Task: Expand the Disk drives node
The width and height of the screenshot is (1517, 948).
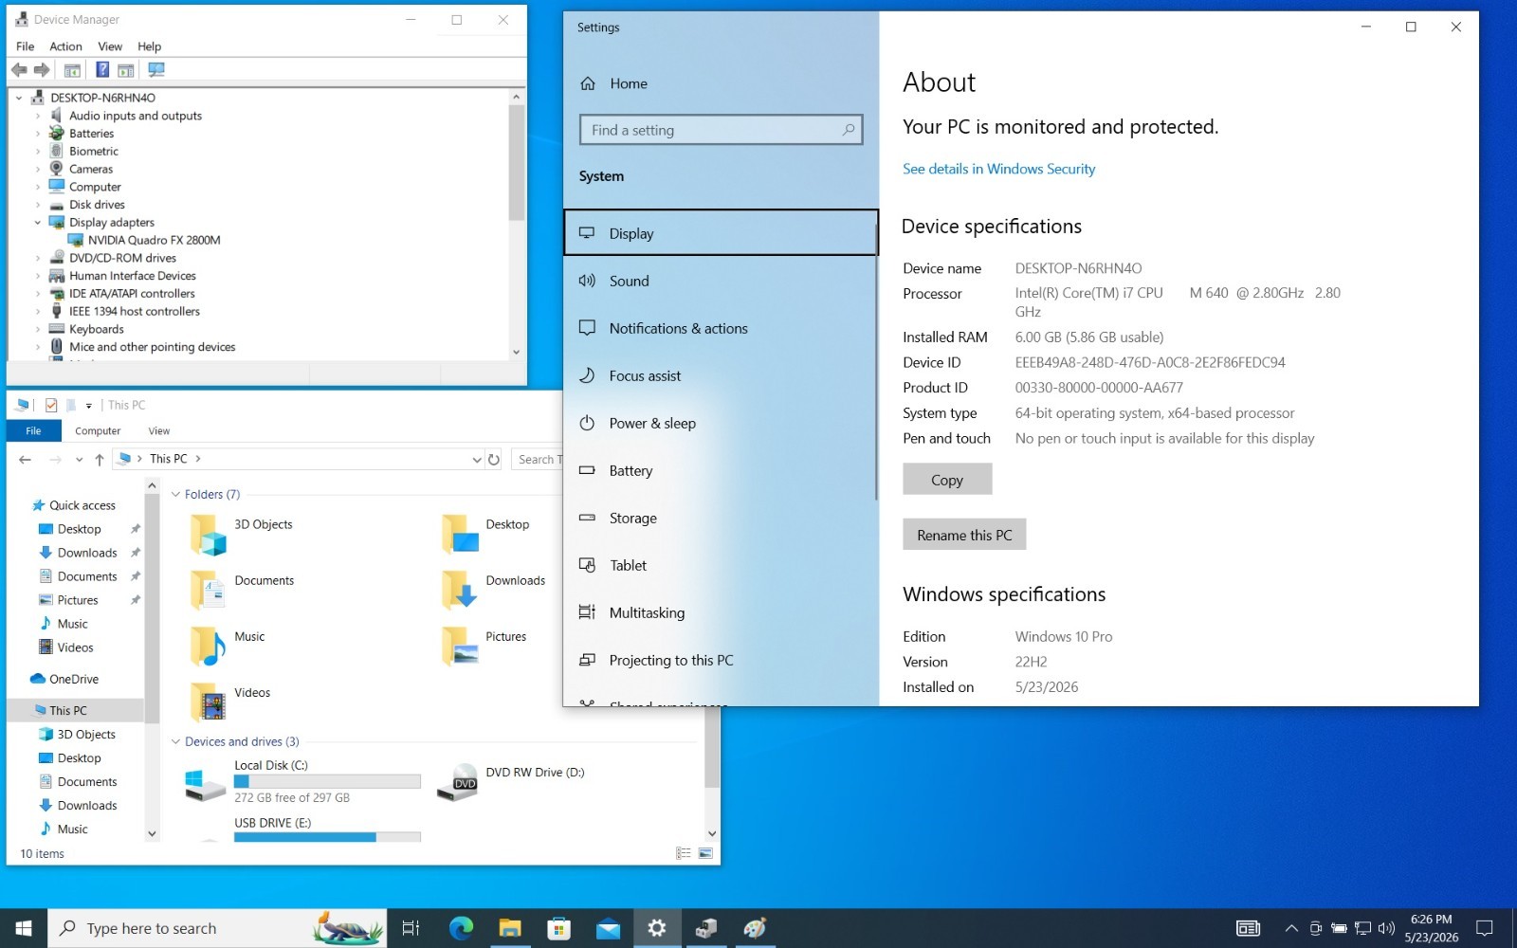Action: point(38,205)
